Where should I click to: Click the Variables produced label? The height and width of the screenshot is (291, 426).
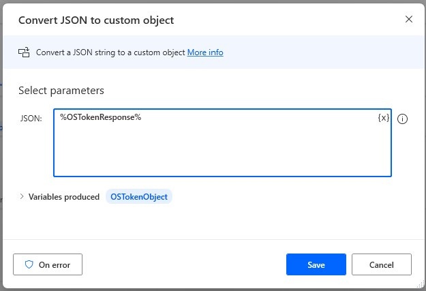(x=64, y=197)
